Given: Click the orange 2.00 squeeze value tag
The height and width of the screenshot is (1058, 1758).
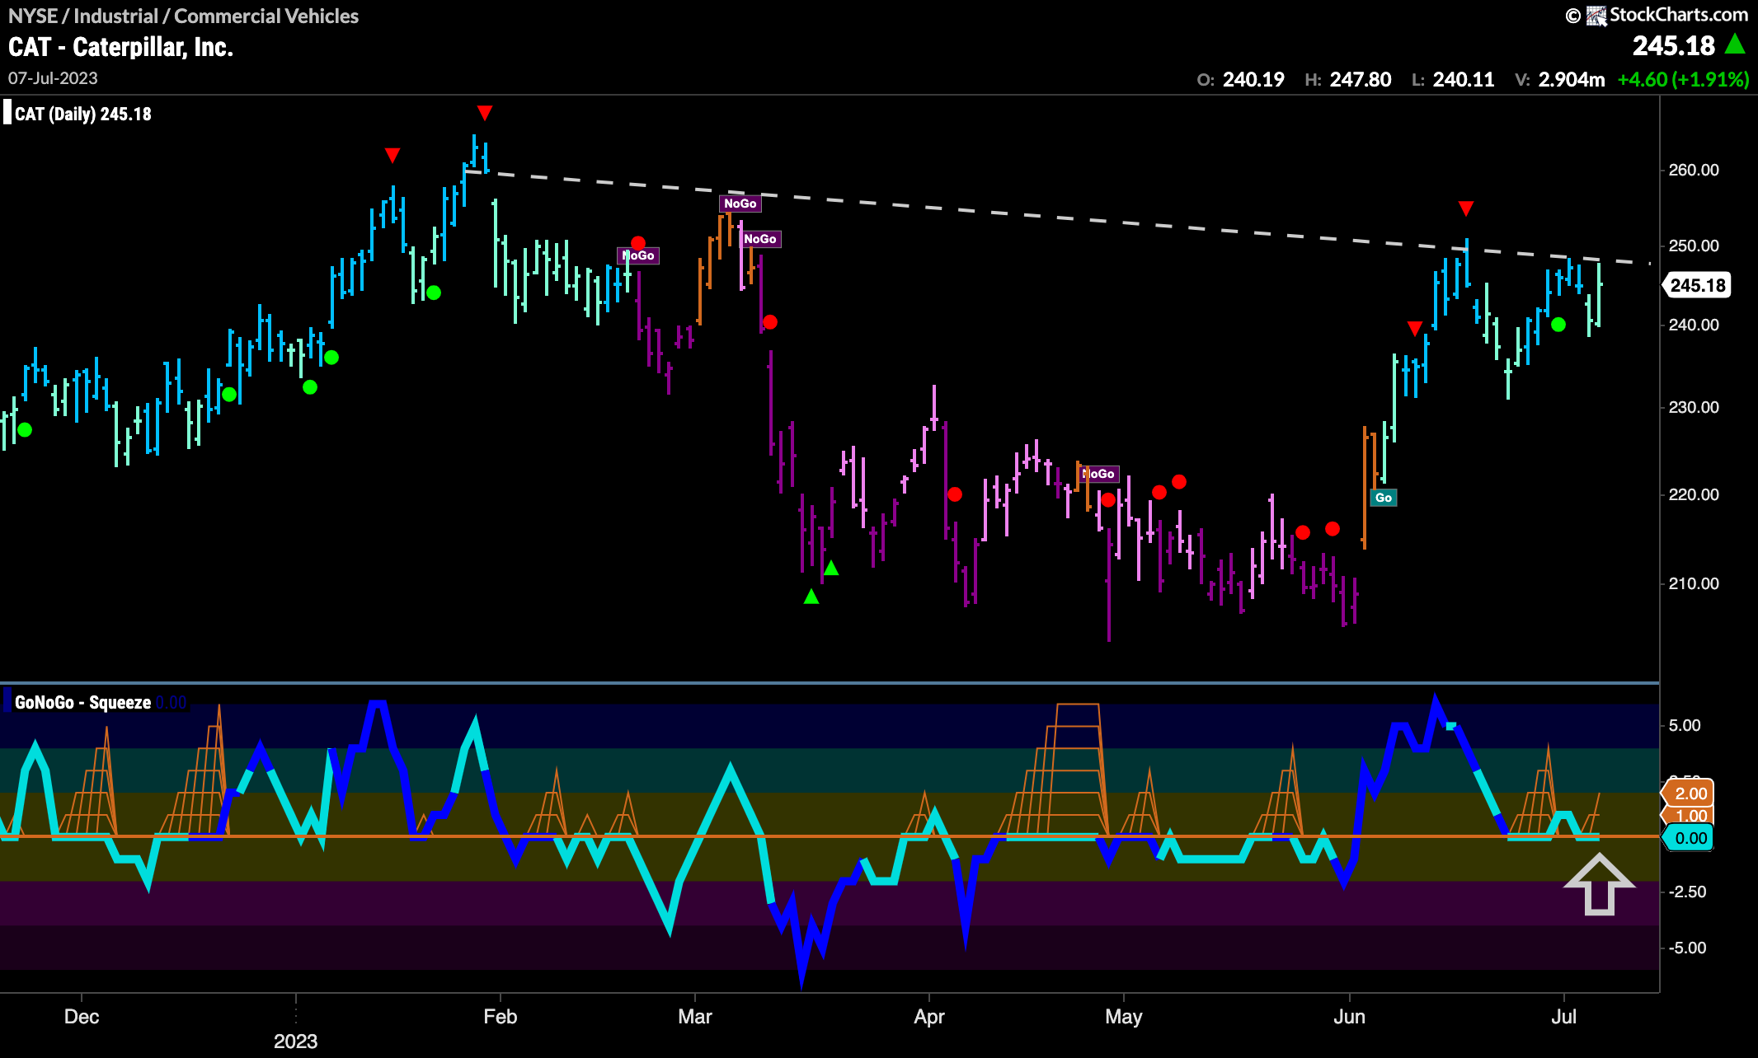Looking at the screenshot, I should [x=1690, y=793].
